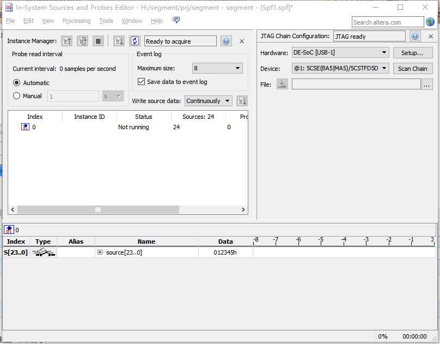Close the Instance Manager panel

pos(242,41)
